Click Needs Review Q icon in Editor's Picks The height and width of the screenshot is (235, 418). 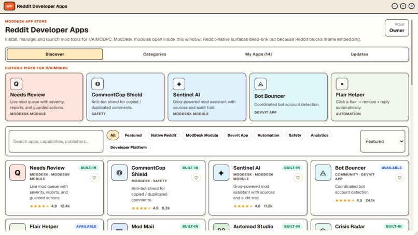click(16, 84)
